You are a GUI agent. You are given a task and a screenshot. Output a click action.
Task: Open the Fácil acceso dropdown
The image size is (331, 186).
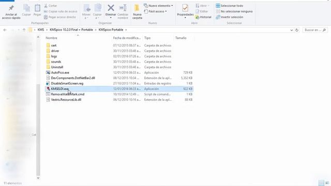(x=155, y=11)
